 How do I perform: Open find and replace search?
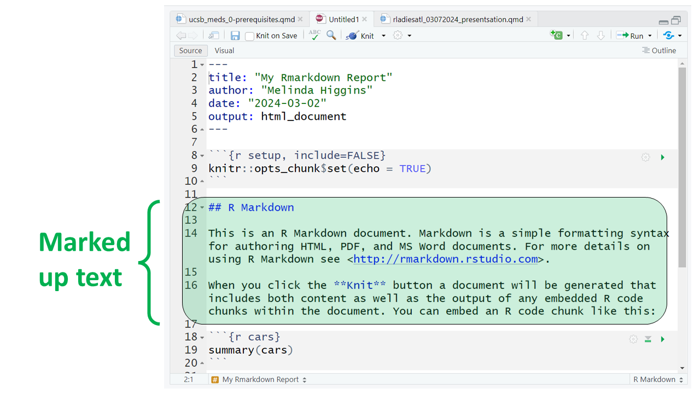(331, 35)
